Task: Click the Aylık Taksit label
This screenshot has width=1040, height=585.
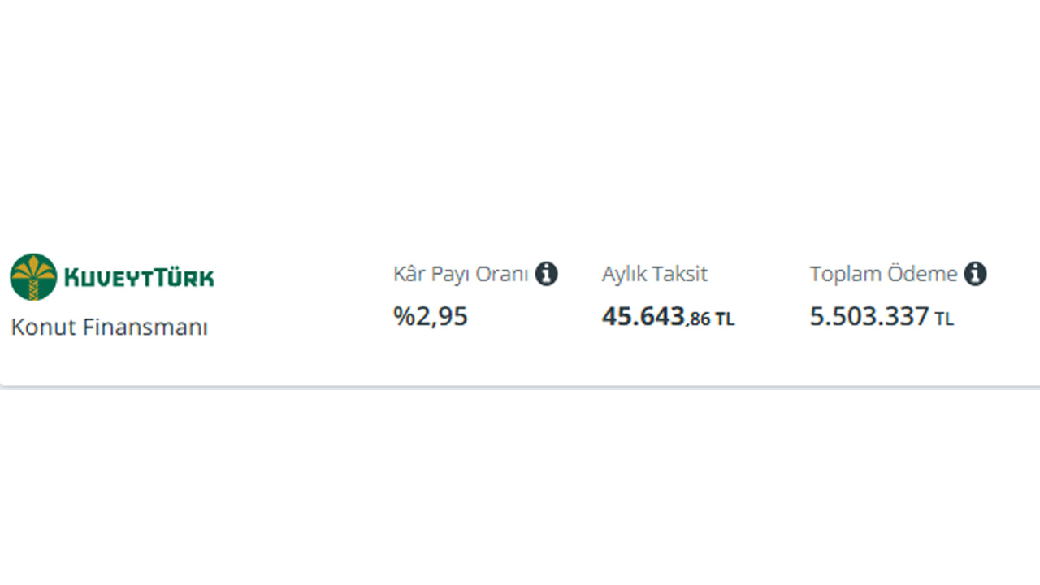Action: [x=655, y=275]
